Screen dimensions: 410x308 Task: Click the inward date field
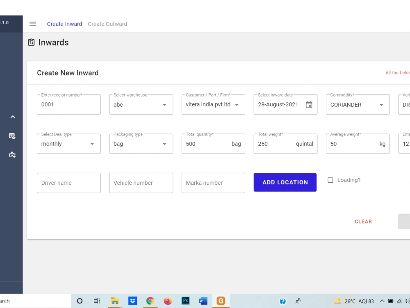[x=285, y=104]
